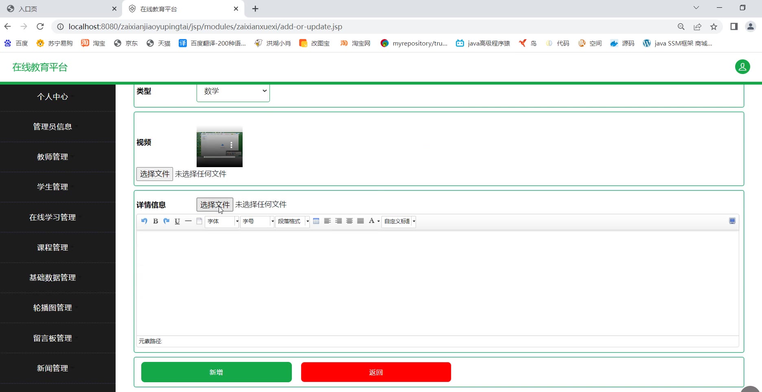Click the video preview thumbnail
The image size is (762, 392).
tap(219, 146)
